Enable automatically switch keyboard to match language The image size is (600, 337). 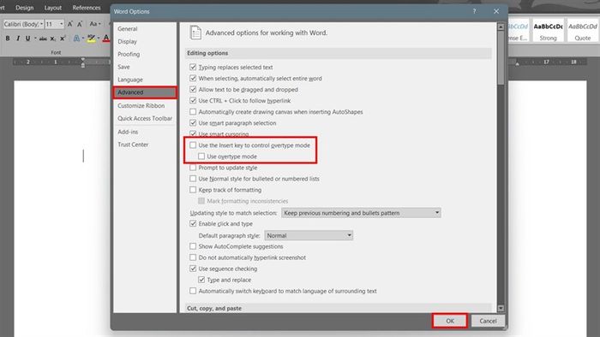[x=193, y=291]
